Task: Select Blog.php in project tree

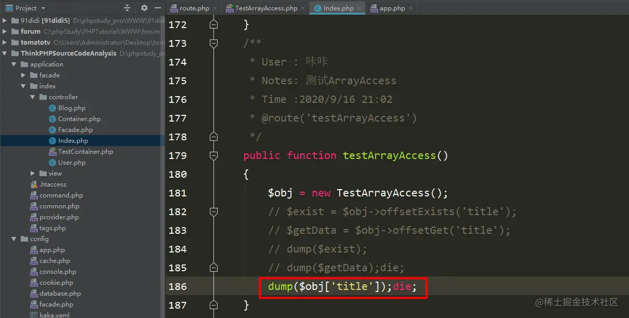Action: pos(72,108)
